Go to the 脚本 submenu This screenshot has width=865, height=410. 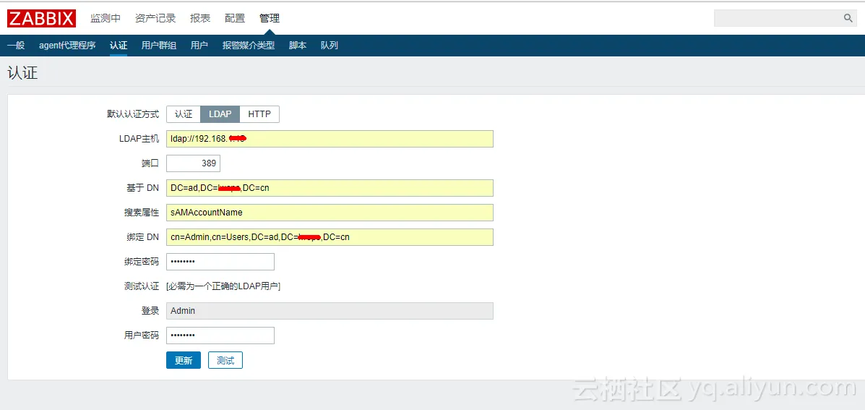point(298,46)
